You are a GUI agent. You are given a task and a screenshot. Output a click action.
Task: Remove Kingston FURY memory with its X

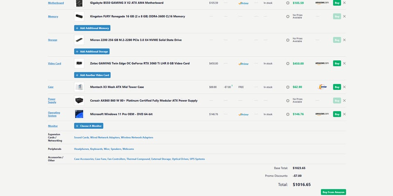(x=344, y=16)
